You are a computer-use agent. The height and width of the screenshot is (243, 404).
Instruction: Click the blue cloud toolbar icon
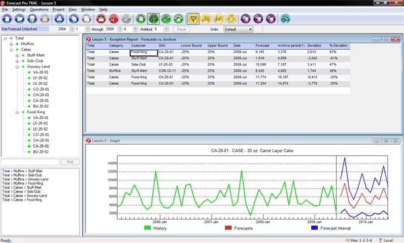[x=59, y=19]
